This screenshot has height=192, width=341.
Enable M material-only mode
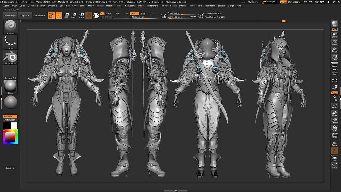point(127,14)
